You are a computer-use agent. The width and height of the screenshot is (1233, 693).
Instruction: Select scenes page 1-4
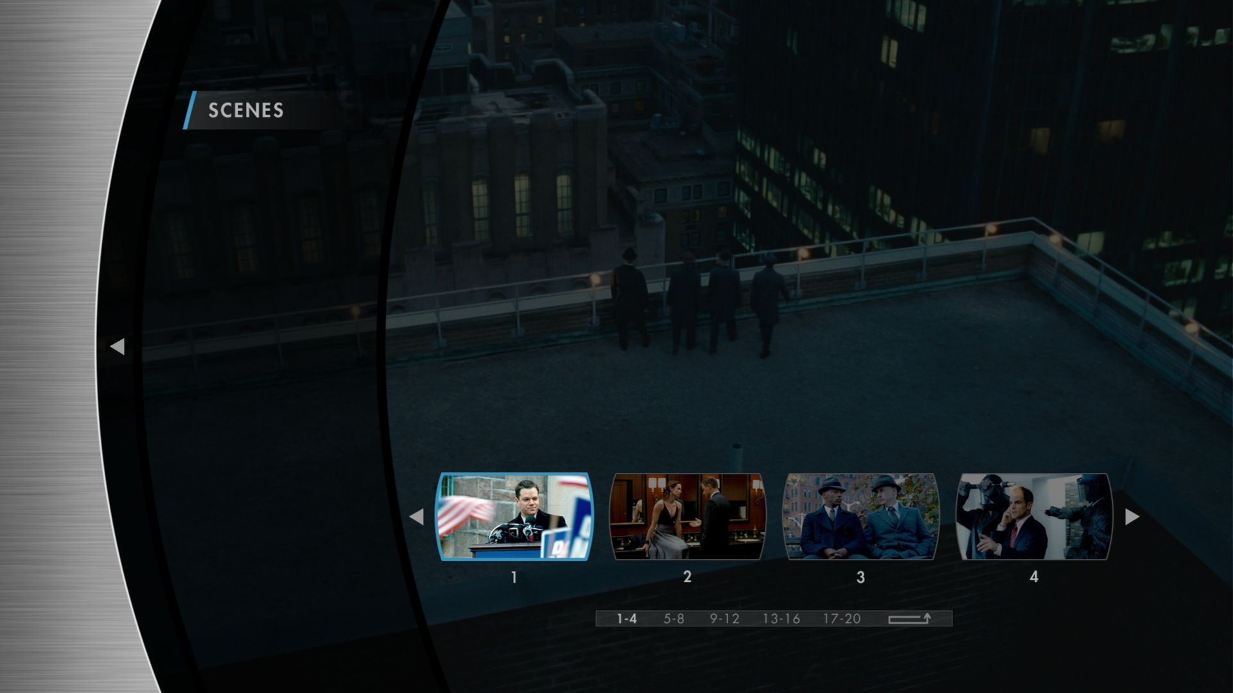(x=627, y=619)
